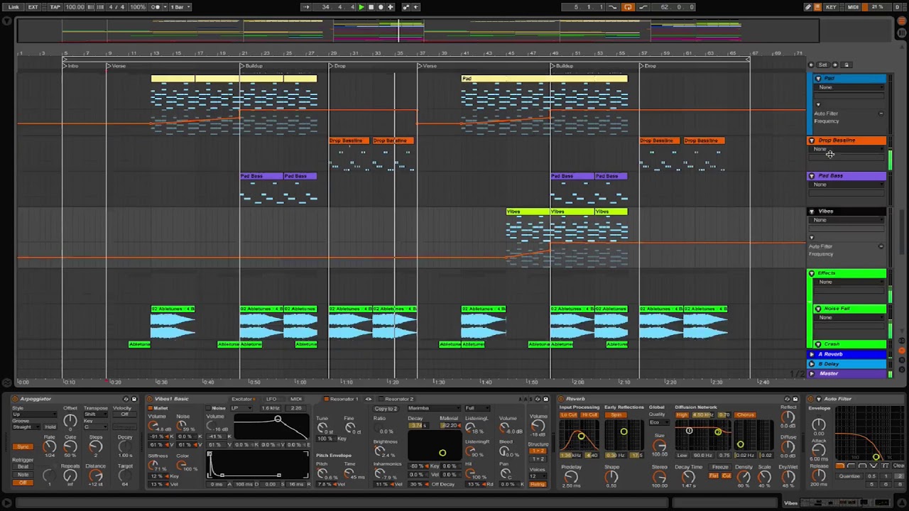Click the arrangement record button
Image resolution: width=909 pixels, height=511 pixels.
(381, 7)
